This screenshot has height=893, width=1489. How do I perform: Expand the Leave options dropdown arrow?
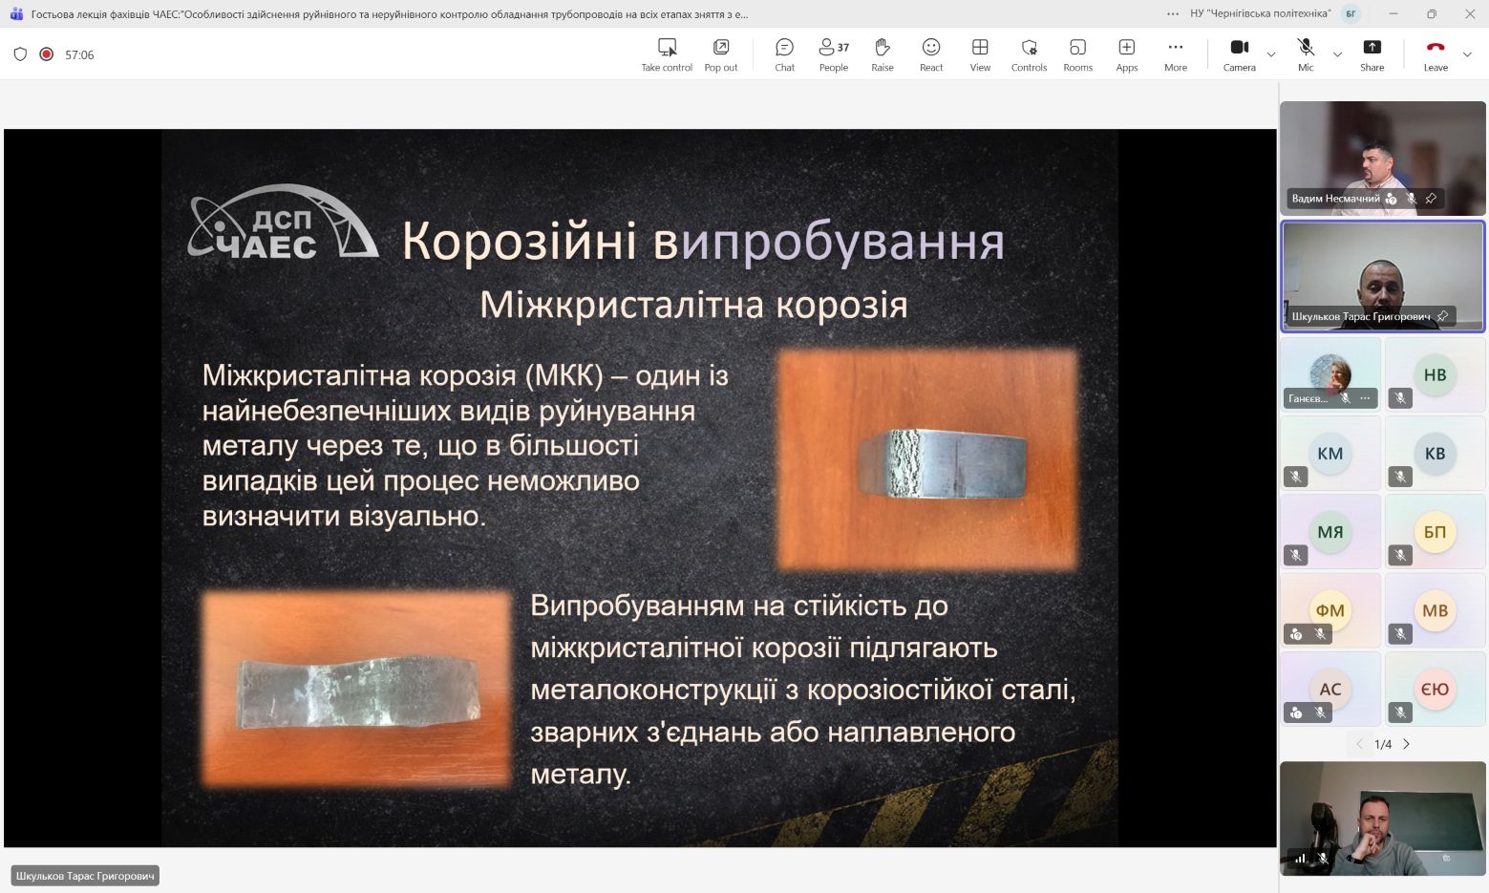click(x=1468, y=54)
